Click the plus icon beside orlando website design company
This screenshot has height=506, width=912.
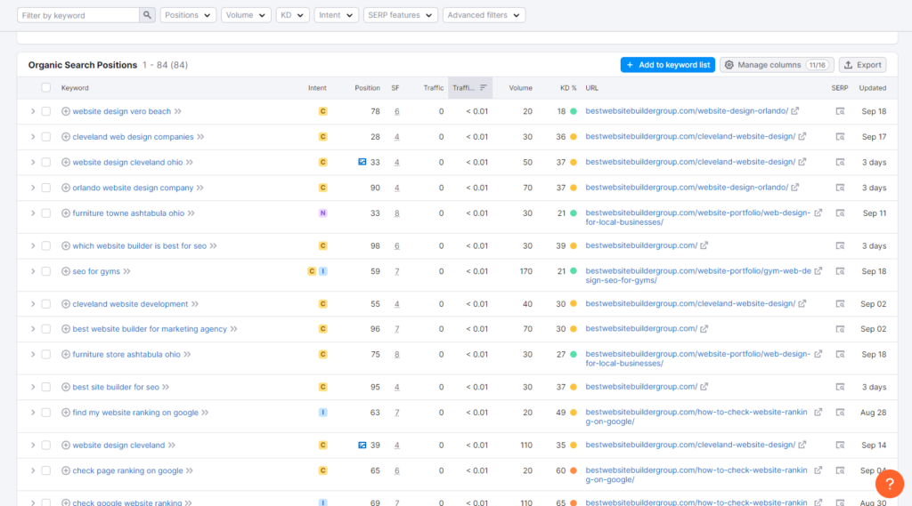66,189
